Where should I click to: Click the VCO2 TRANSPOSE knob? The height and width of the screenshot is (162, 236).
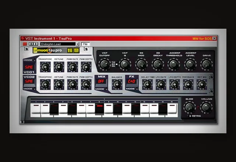pyautogui.click(x=45, y=84)
